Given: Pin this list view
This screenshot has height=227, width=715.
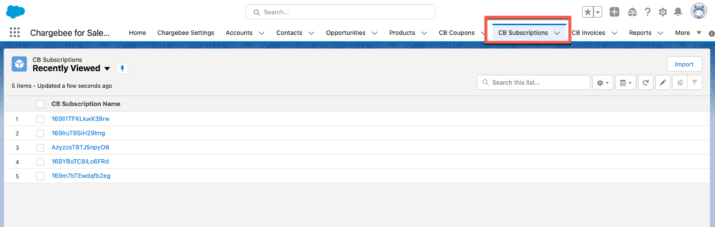Looking at the screenshot, I should [x=122, y=68].
